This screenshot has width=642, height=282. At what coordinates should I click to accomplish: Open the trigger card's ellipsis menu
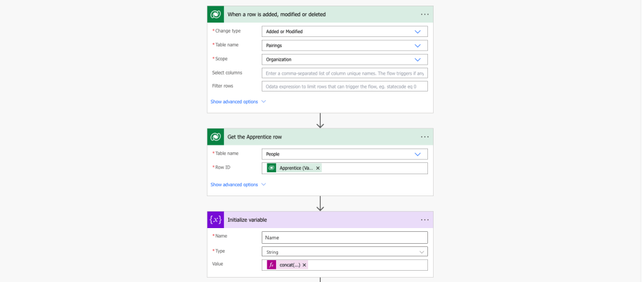coord(425,14)
